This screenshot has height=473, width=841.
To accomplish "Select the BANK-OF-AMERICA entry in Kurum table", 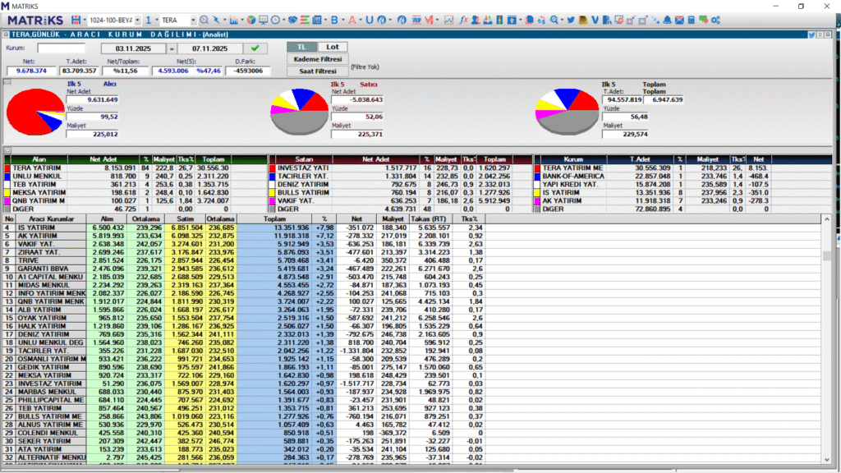I will (x=572, y=176).
